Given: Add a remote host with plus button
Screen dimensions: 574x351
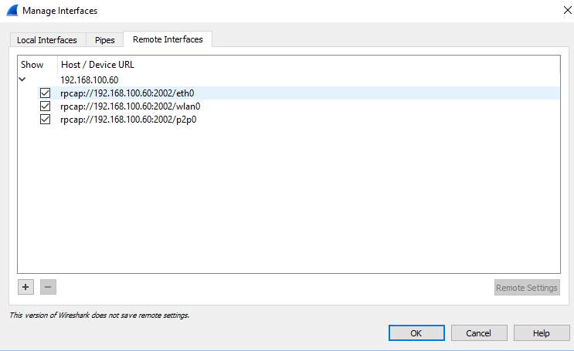Looking at the screenshot, I should (x=25, y=287).
